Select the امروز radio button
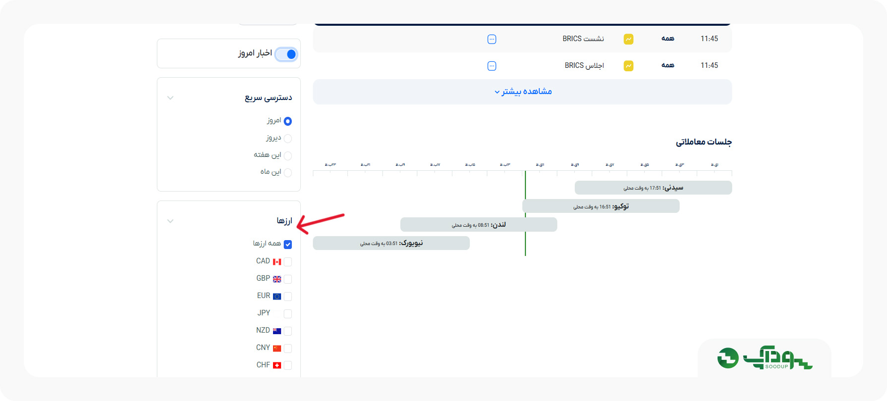Screen dimensions: 887x401 point(288,121)
